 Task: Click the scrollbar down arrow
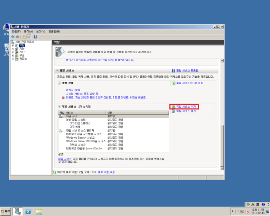click(x=222, y=168)
